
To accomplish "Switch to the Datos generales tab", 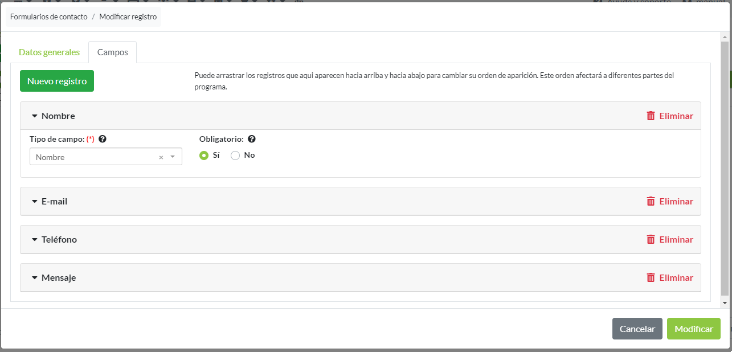I will pyautogui.click(x=49, y=52).
